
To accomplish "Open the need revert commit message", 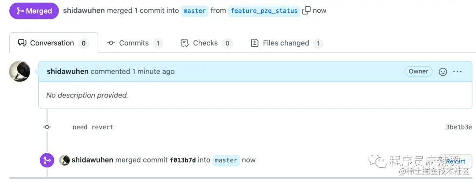I will pyautogui.click(x=93, y=127).
